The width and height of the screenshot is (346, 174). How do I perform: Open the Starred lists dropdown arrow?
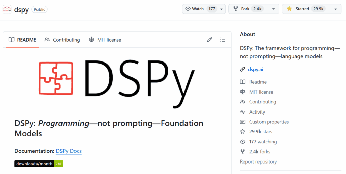(335, 9)
